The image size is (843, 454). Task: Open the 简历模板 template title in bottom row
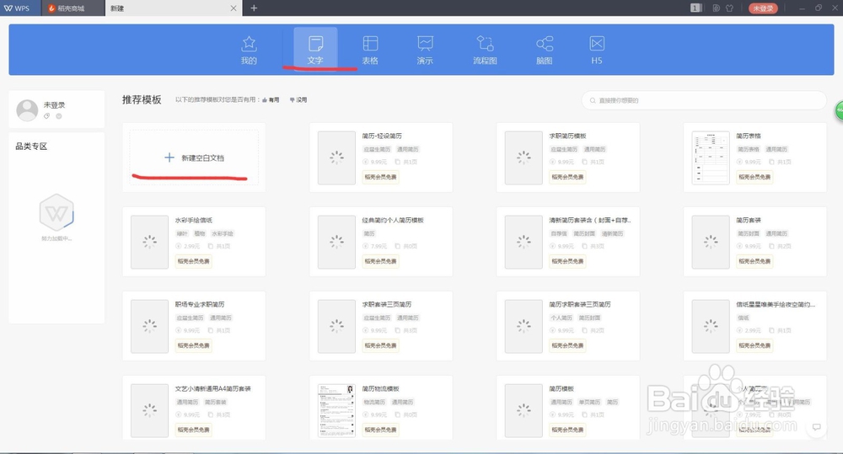[561, 389]
